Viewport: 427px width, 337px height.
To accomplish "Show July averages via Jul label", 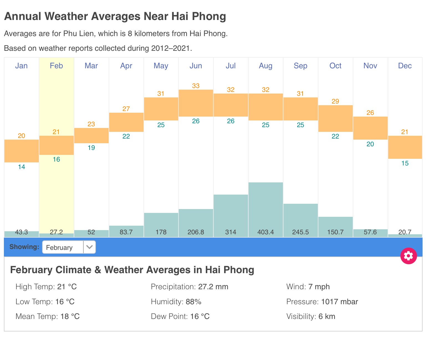I will [231, 66].
